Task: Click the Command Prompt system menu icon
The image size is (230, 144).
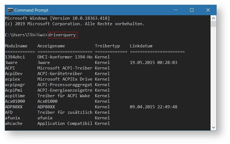Action: point(10,10)
